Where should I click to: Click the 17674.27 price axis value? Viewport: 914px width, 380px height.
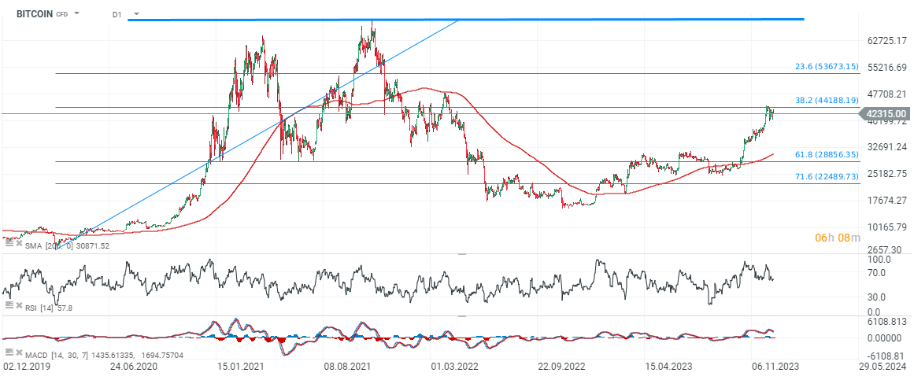[886, 200]
